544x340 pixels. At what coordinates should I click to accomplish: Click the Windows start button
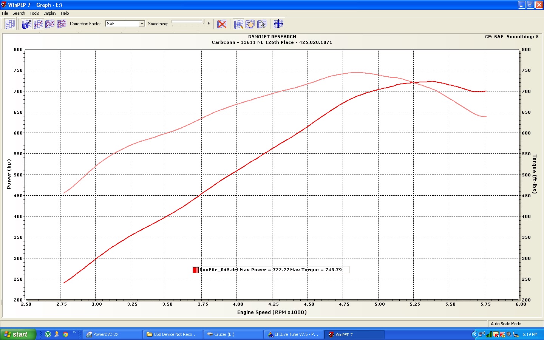pyautogui.click(x=18, y=334)
